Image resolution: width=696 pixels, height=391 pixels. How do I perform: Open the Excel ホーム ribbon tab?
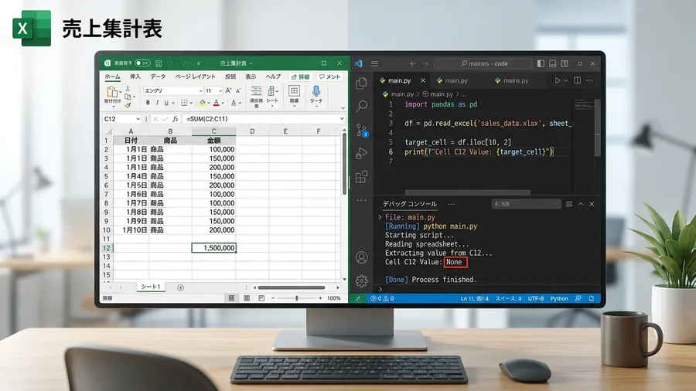(112, 76)
